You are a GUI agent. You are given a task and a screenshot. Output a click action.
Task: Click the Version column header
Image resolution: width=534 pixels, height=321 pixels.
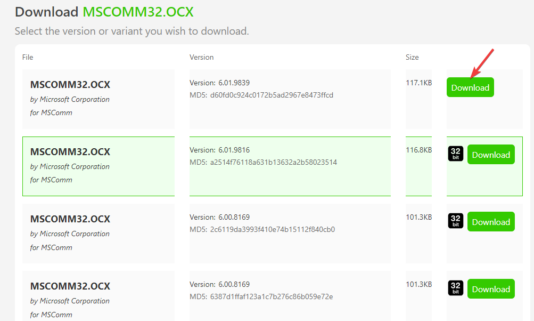pyautogui.click(x=202, y=57)
